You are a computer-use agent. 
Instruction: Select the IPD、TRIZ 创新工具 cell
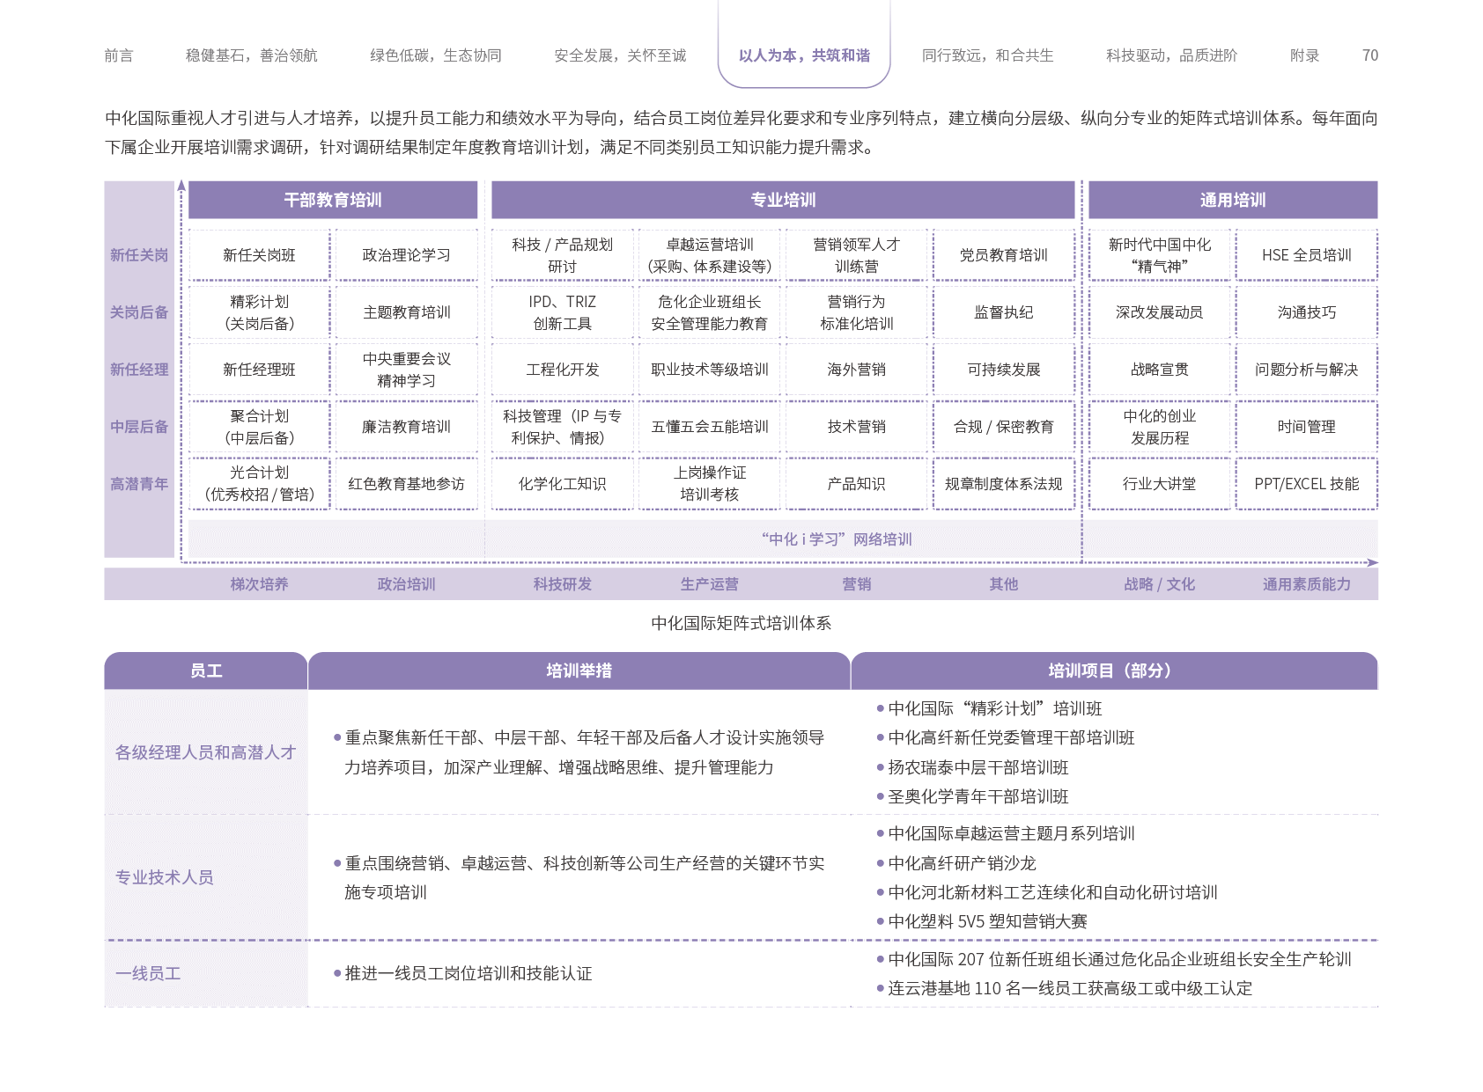pos(562,312)
